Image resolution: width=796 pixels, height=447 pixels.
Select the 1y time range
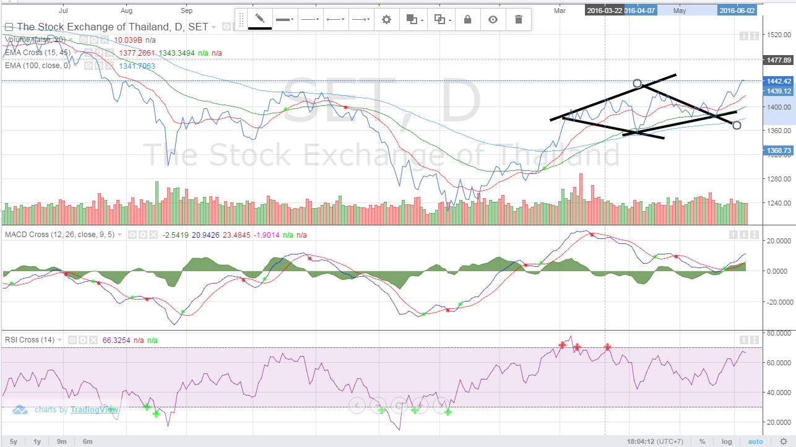[37, 441]
